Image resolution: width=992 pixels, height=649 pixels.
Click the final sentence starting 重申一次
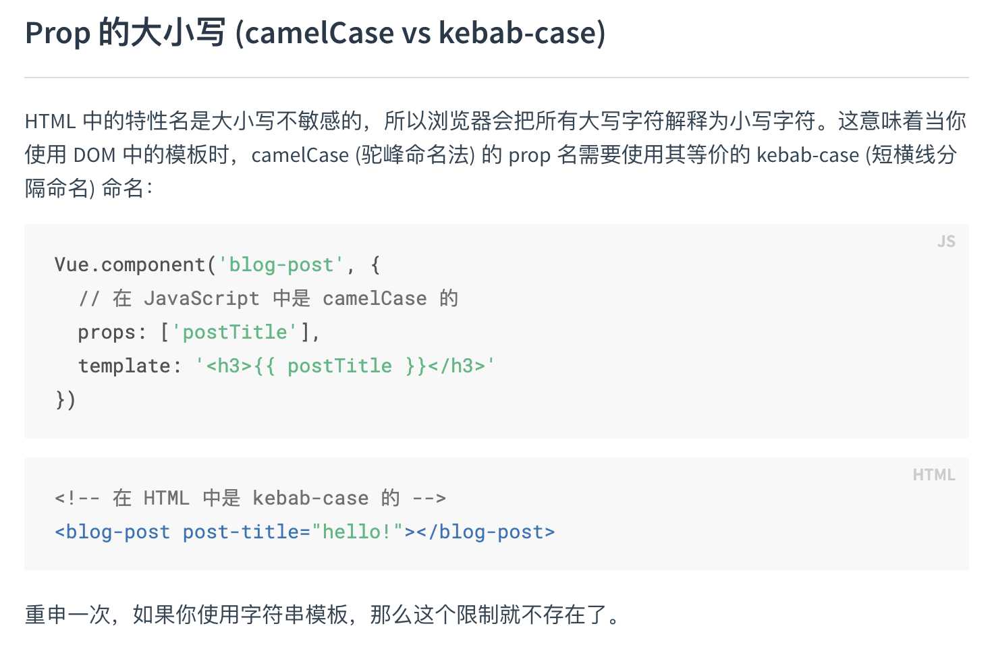pyautogui.click(x=323, y=615)
